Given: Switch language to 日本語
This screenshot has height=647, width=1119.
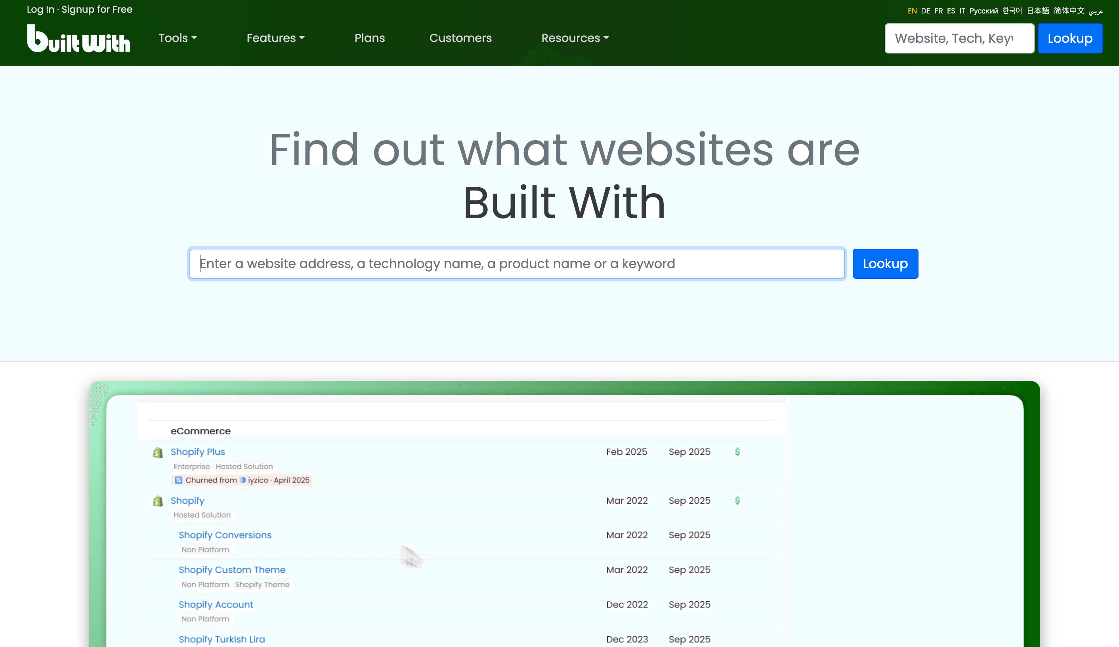Looking at the screenshot, I should (1038, 10).
